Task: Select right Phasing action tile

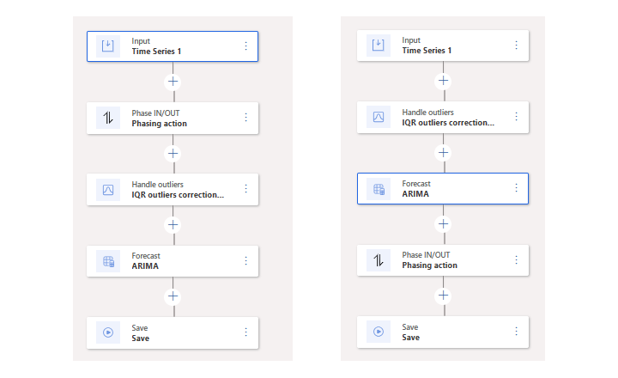Action: [x=446, y=260]
